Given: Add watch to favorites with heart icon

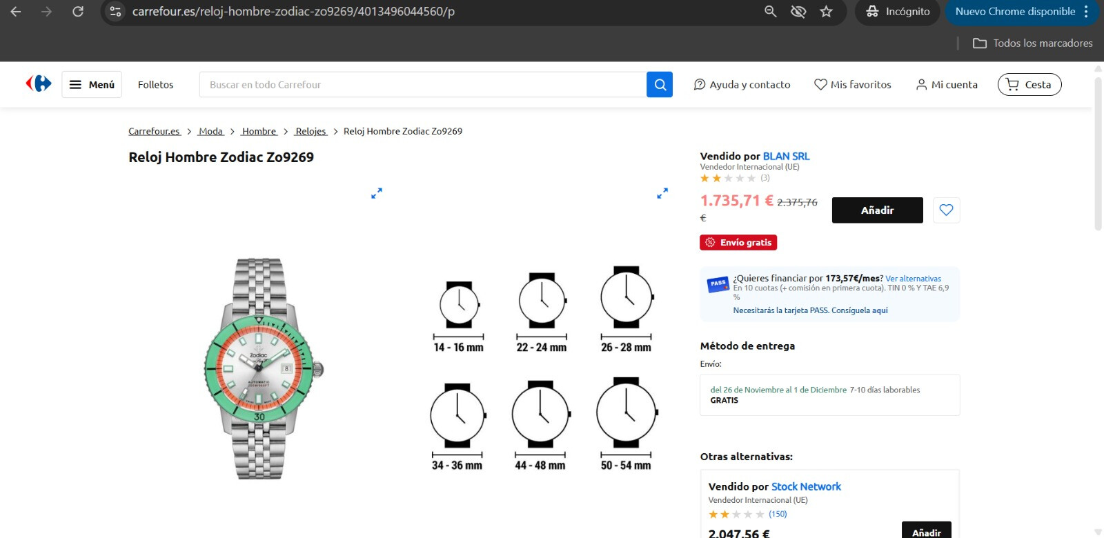Looking at the screenshot, I should tap(946, 210).
